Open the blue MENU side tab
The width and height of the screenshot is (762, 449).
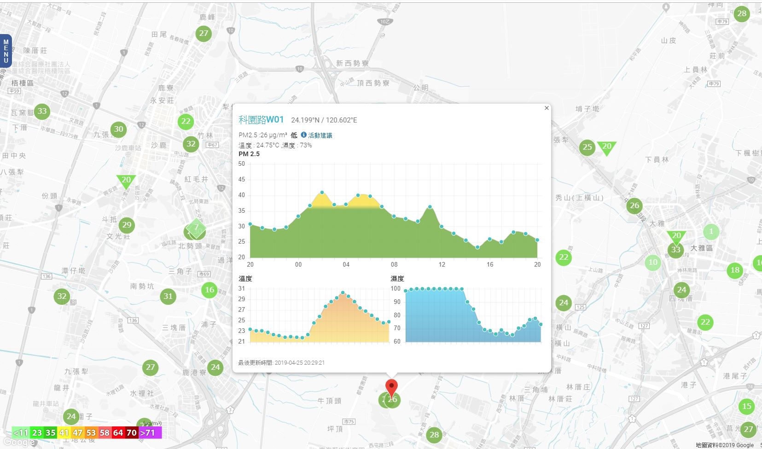[6, 51]
